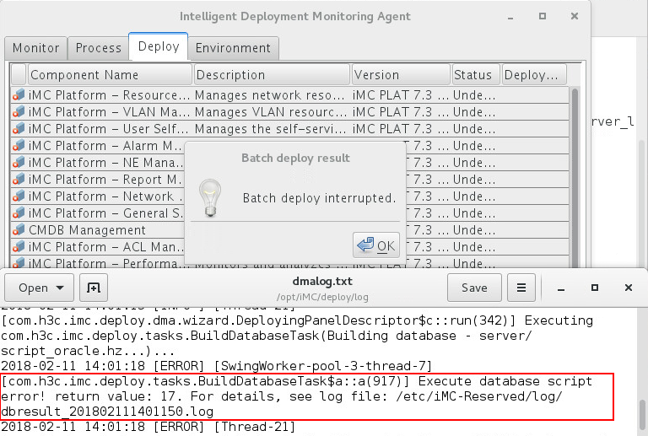The width and height of the screenshot is (648, 436).
Task: Click the component icon beside ACL Man... row
Action: point(19,247)
